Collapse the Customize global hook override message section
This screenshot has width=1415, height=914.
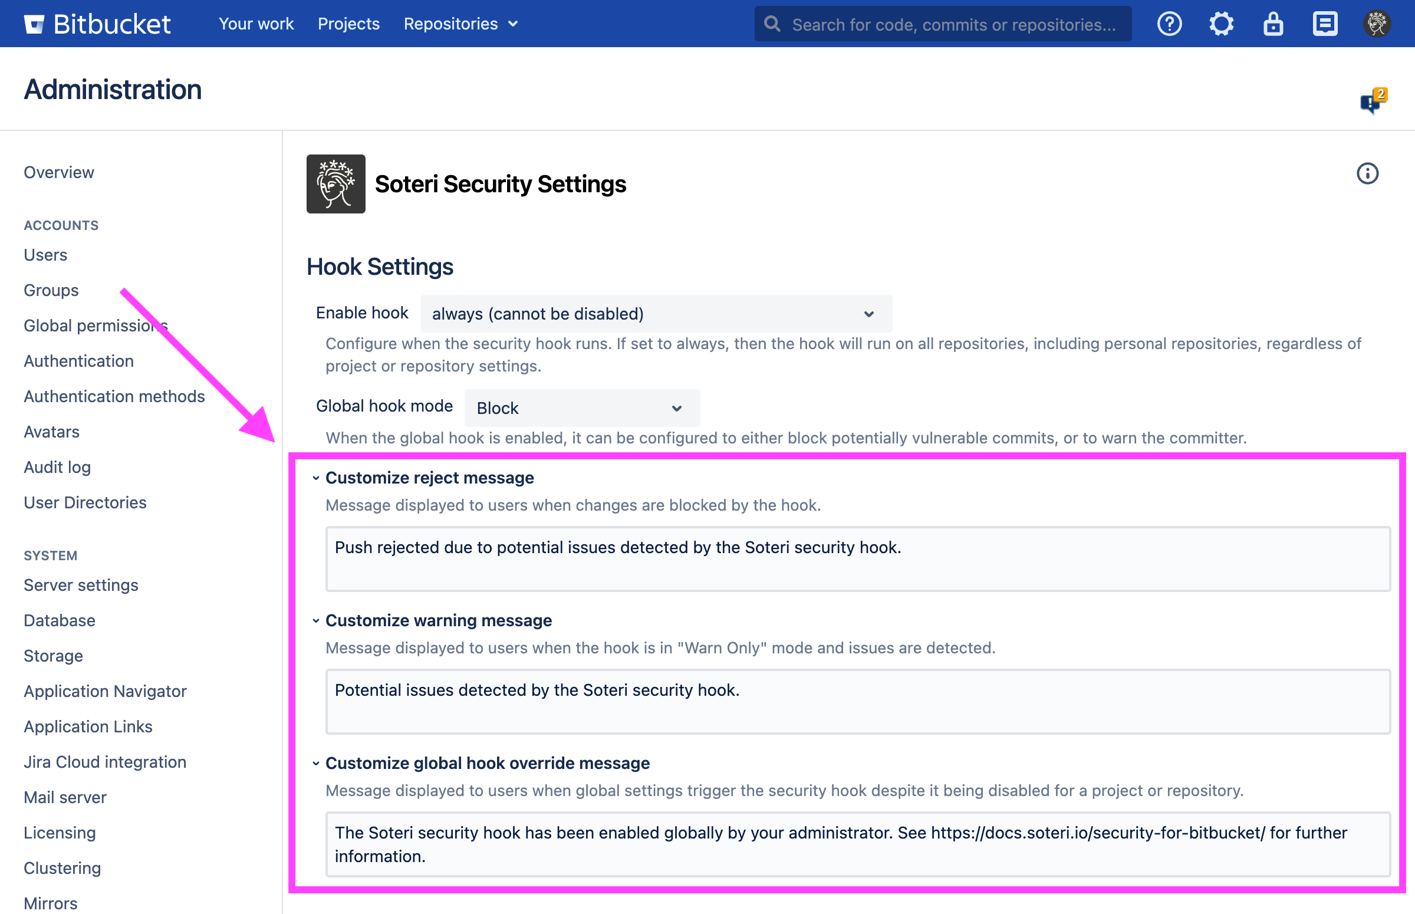pyautogui.click(x=316, y=764)
